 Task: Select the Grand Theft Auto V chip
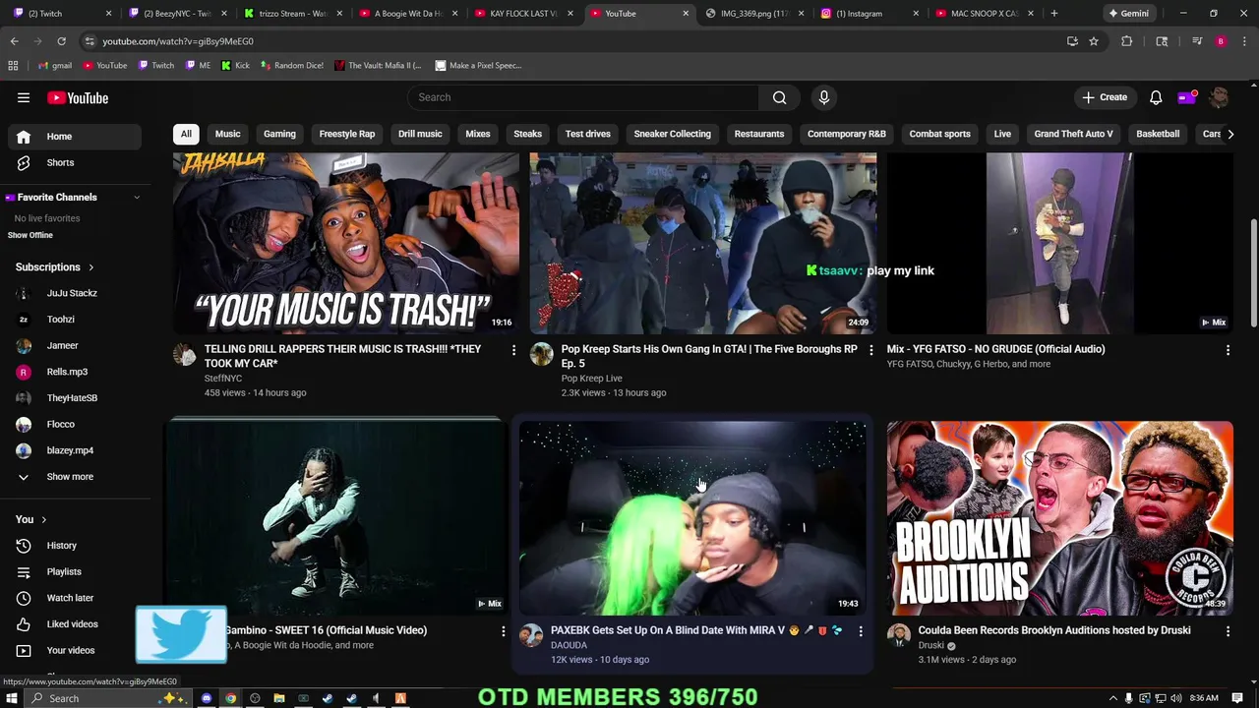pyautogui.click(x=1073, y=134)
